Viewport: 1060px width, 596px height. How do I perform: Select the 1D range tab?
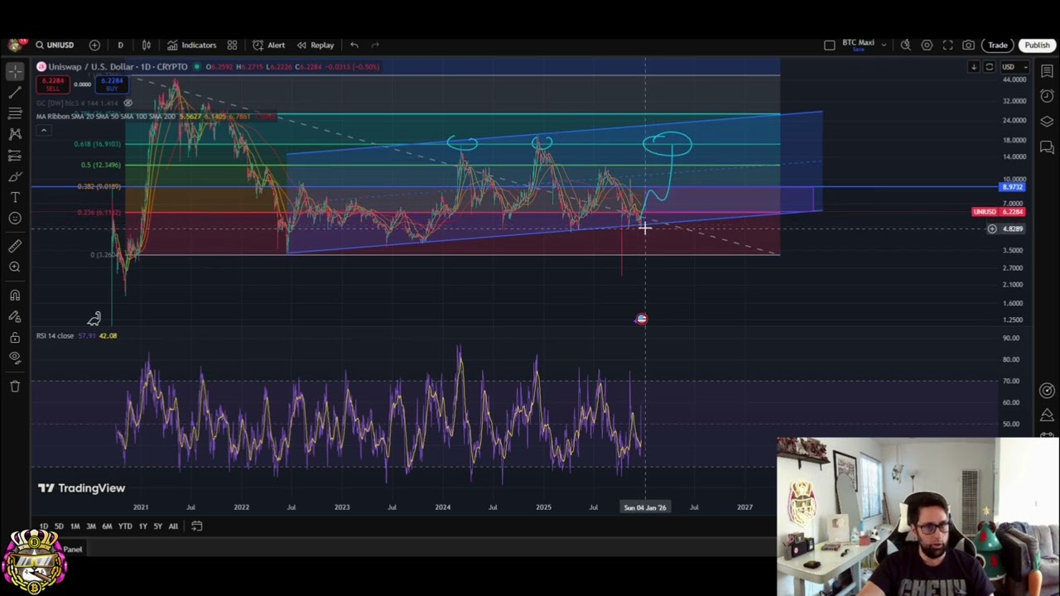coord(44,526)
